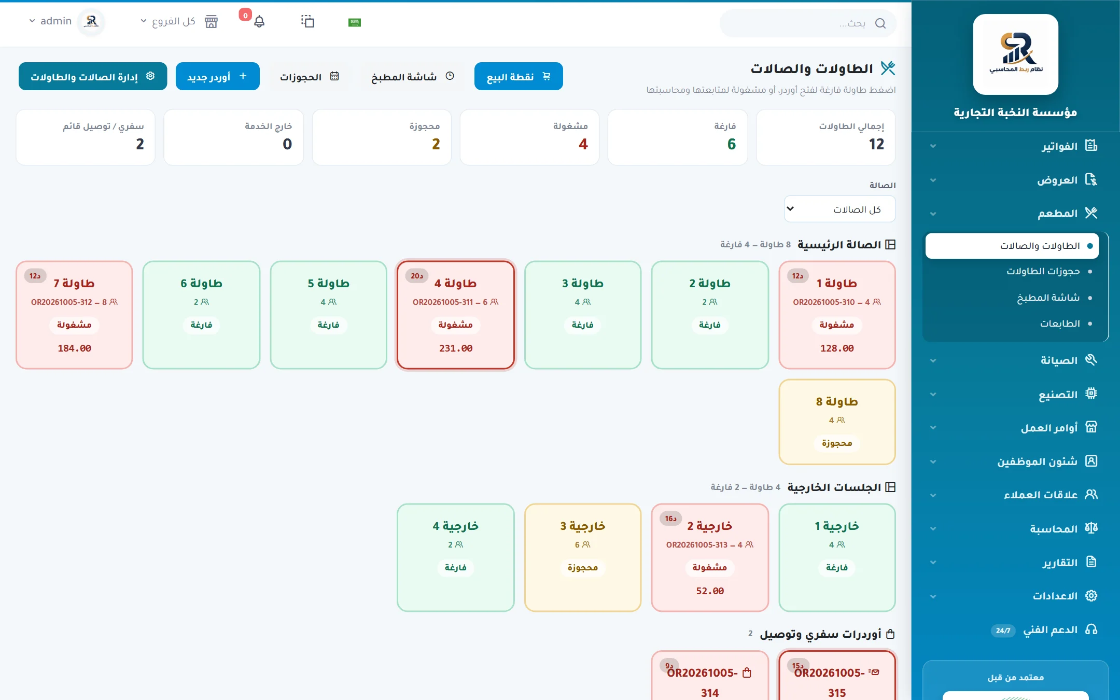Click the company logo in sidebar
The height and width of the screenshot is (700, 1120).
pyautogui.click(x=1015, y=54)
